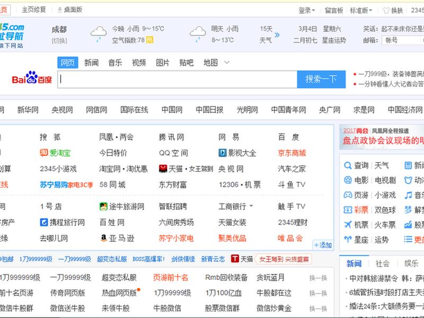Viewport: 424px width, 318px height.
Task: Click the stock chart icon
Action: coord(408,224)
